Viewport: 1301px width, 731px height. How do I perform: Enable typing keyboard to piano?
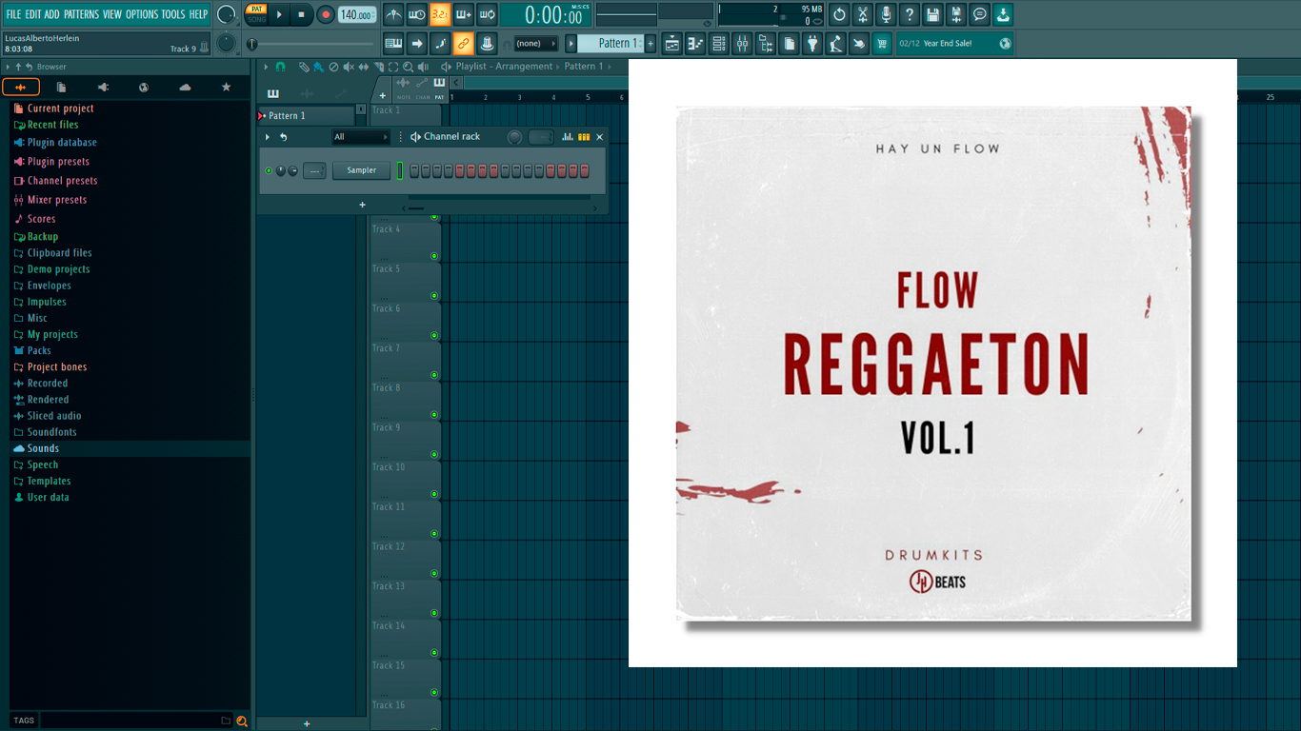coord(393,43)
